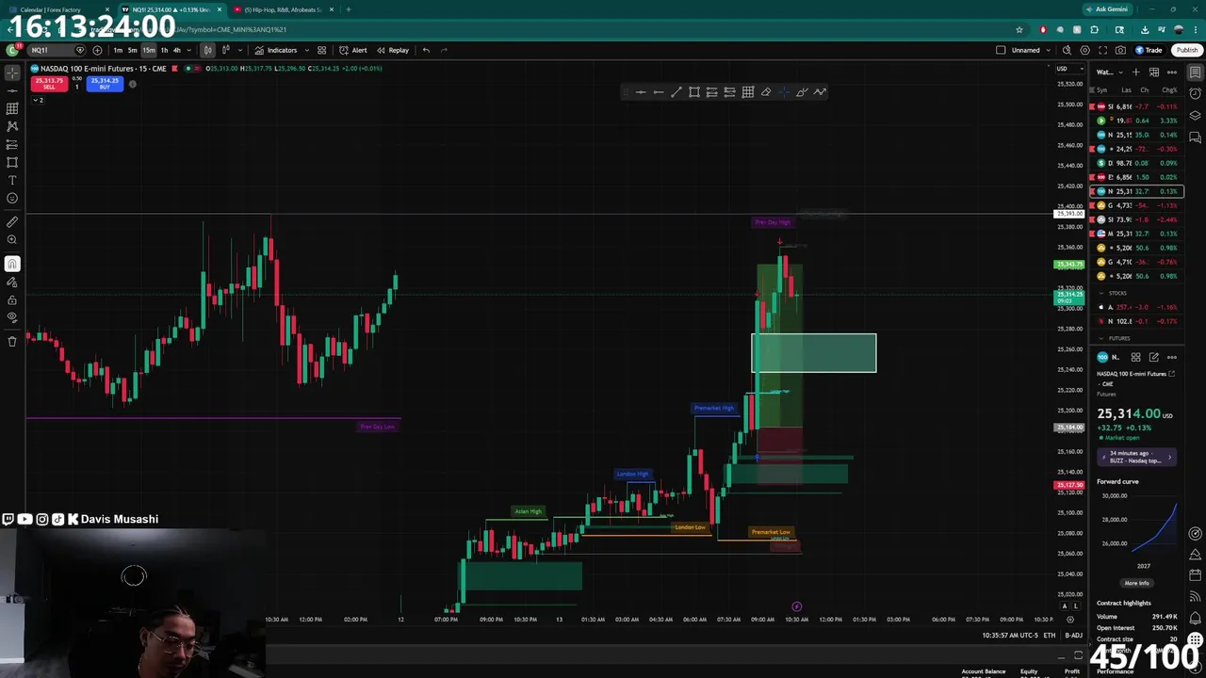Select the zoom in tool

pos(12,240)
